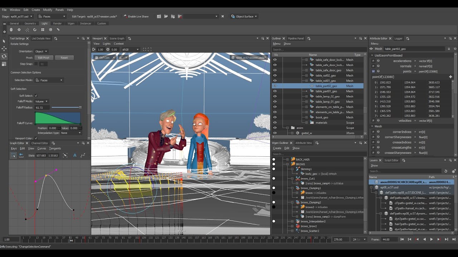458x257 pixels.
Task: Open Interpolation type dropdown
Action: tap(70, 133)
